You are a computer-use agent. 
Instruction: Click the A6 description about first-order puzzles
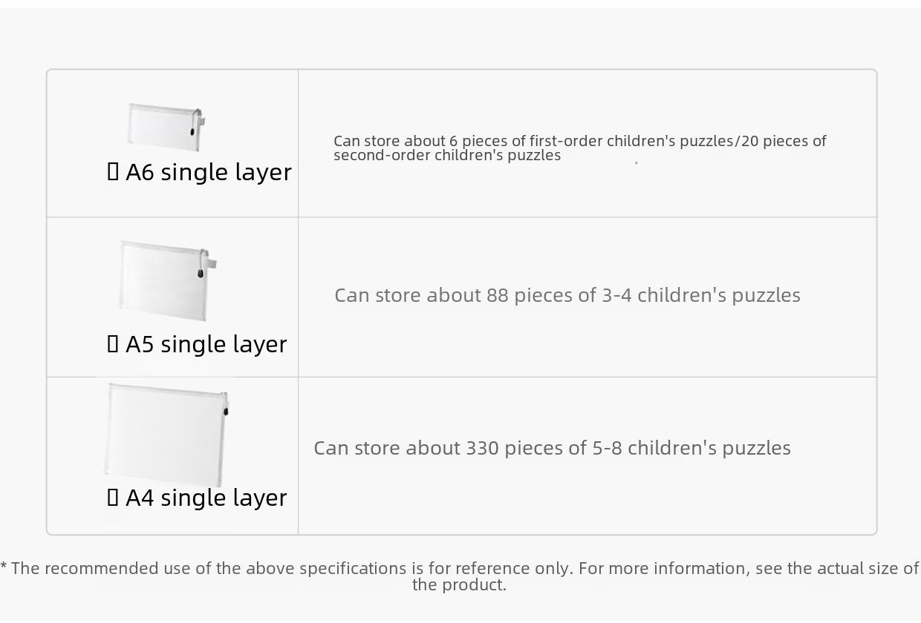[580, 148]
